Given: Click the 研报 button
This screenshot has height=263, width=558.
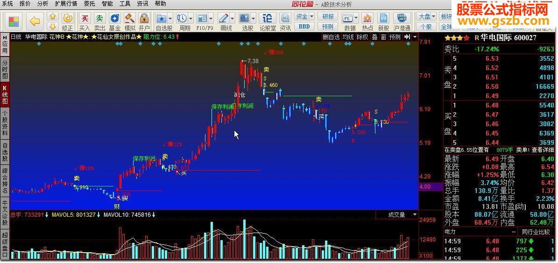Looking at the screenshot, I should click(x=328, y=16).
